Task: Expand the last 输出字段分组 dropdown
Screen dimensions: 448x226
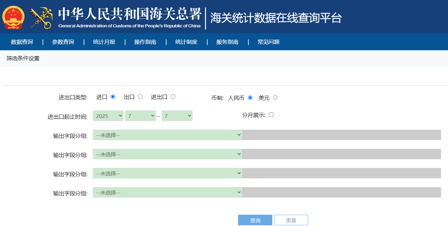Action: click(x=167, y=192)
